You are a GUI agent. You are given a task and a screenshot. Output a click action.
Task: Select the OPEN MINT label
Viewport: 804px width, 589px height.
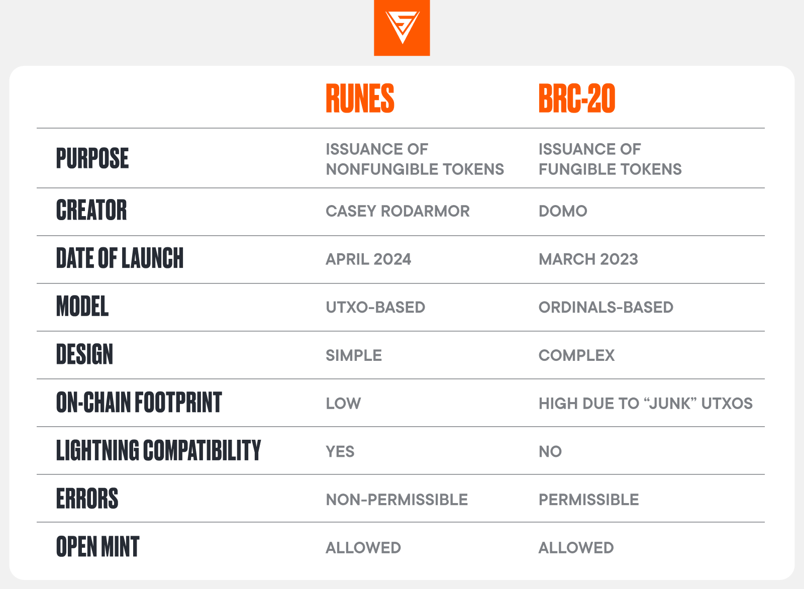coord(97,547)
